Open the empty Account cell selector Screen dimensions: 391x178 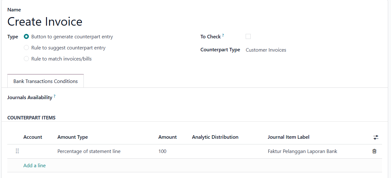pyautogui.click(x=38, y=151)
